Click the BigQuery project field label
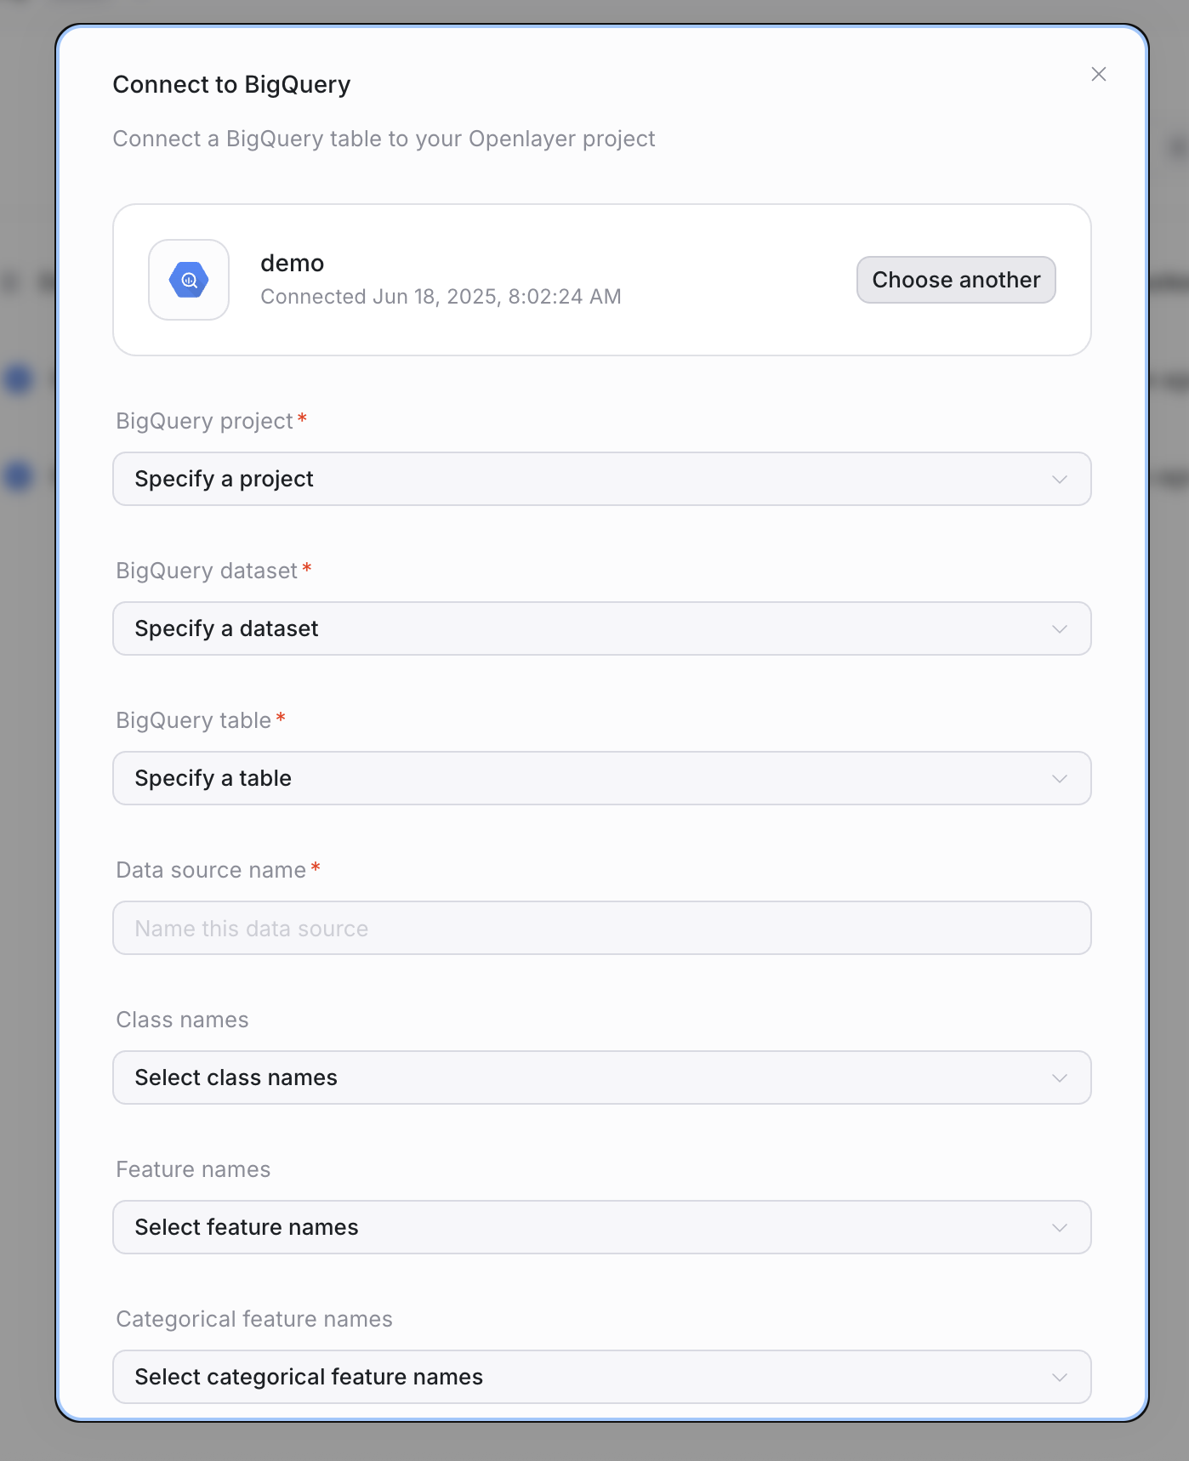1189x1461 pixels. [x=204, y=421]
